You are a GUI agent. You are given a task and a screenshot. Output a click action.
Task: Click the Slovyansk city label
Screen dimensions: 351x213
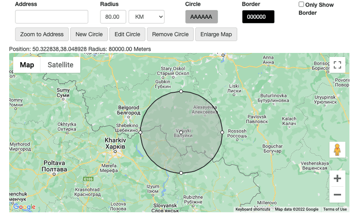click(165, 208)
